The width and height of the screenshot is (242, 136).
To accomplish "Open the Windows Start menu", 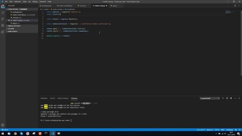I will 3,133.
